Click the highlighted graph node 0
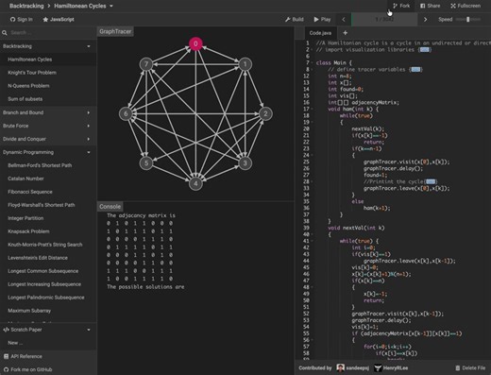The width and height of the screenshot is (491, 375). point(195,43)
